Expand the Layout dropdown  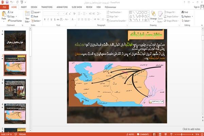[36, 12]
